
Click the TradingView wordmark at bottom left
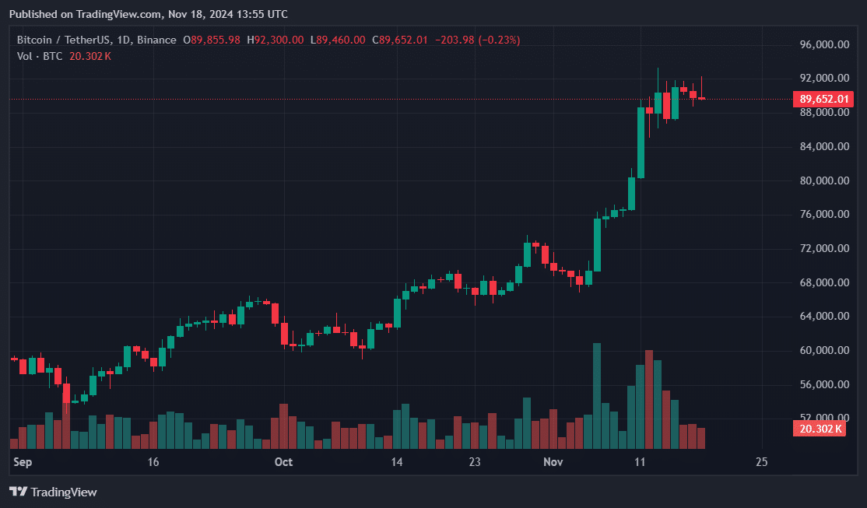click(x=64, y=492)
